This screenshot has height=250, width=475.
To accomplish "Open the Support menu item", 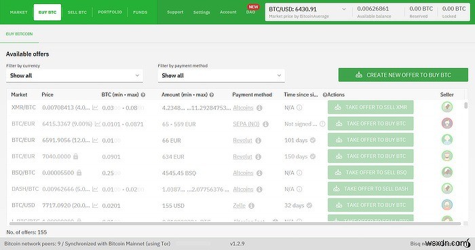I will [x=175, y=12].
